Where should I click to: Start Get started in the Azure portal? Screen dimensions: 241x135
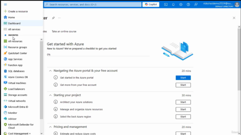coord(183,78)
